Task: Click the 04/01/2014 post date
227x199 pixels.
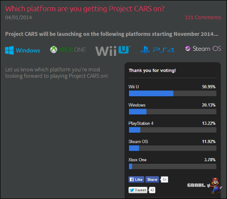Action: (x=19, y=17)
